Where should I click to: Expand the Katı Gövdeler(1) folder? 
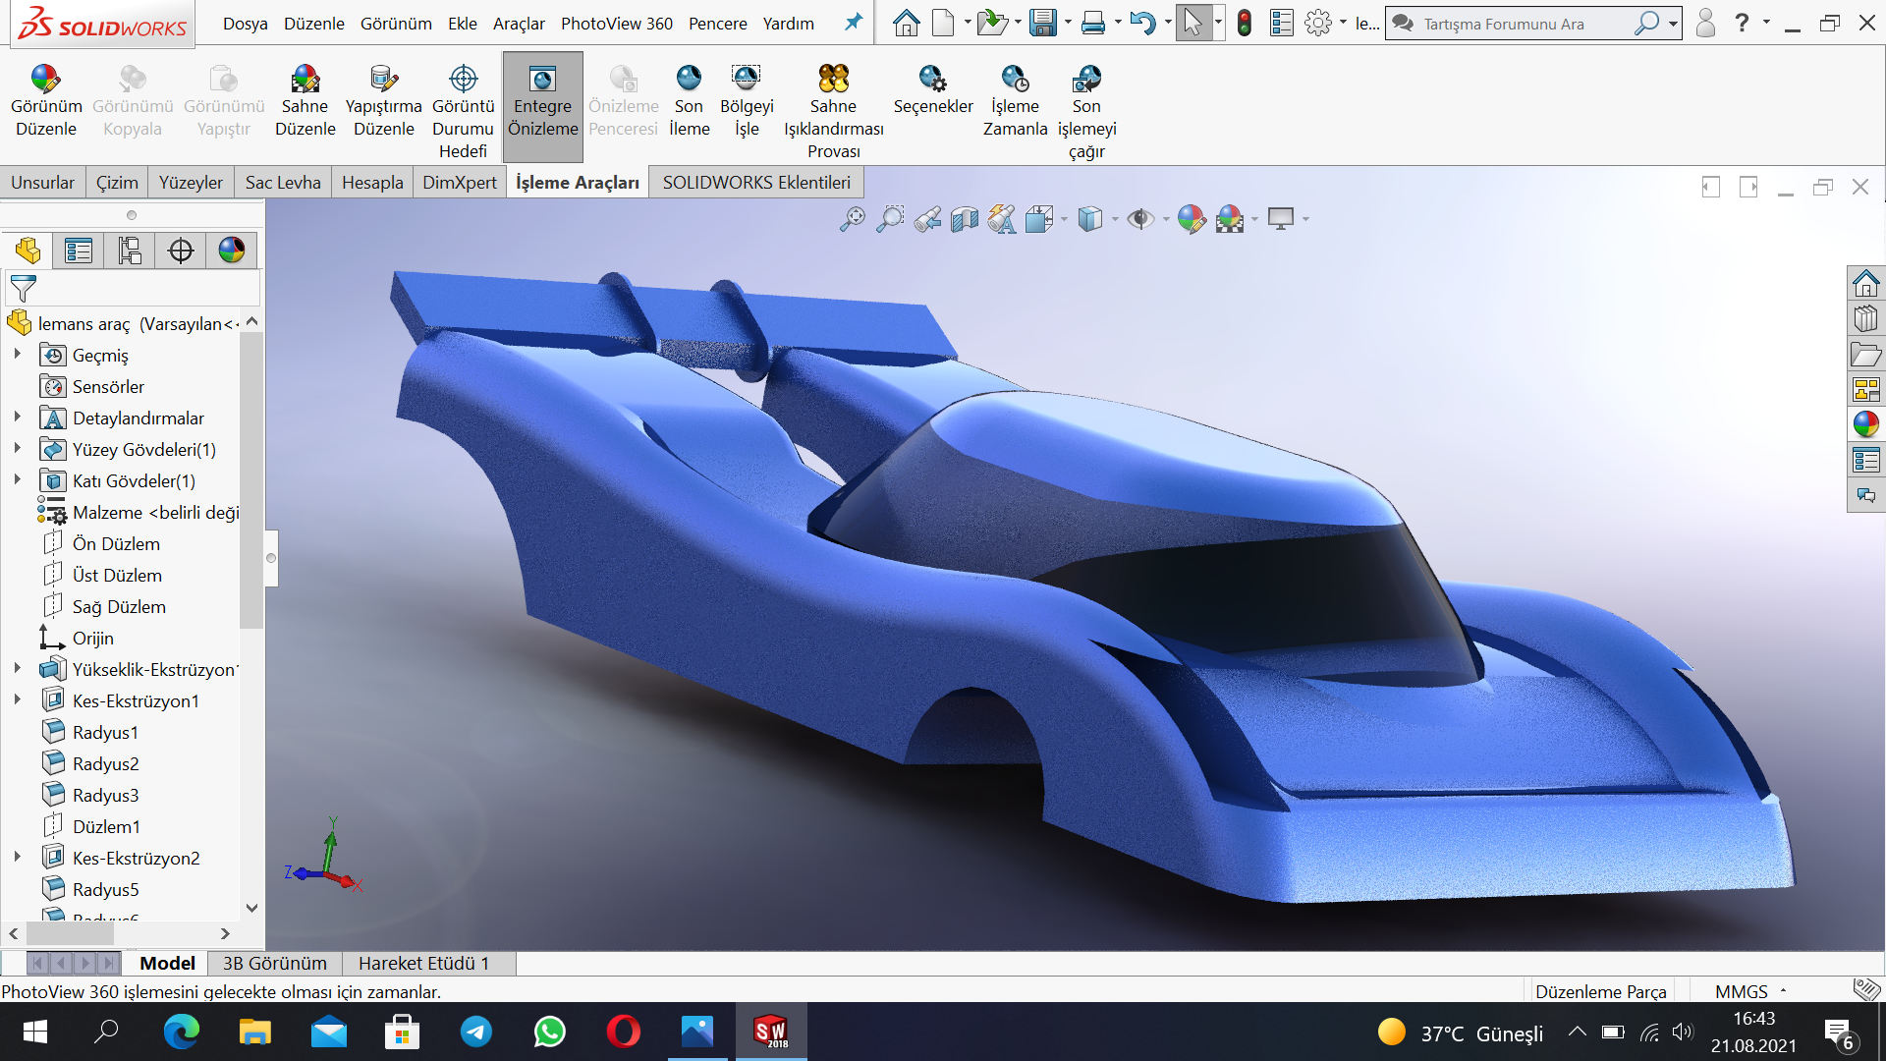(x=17, y=480)
